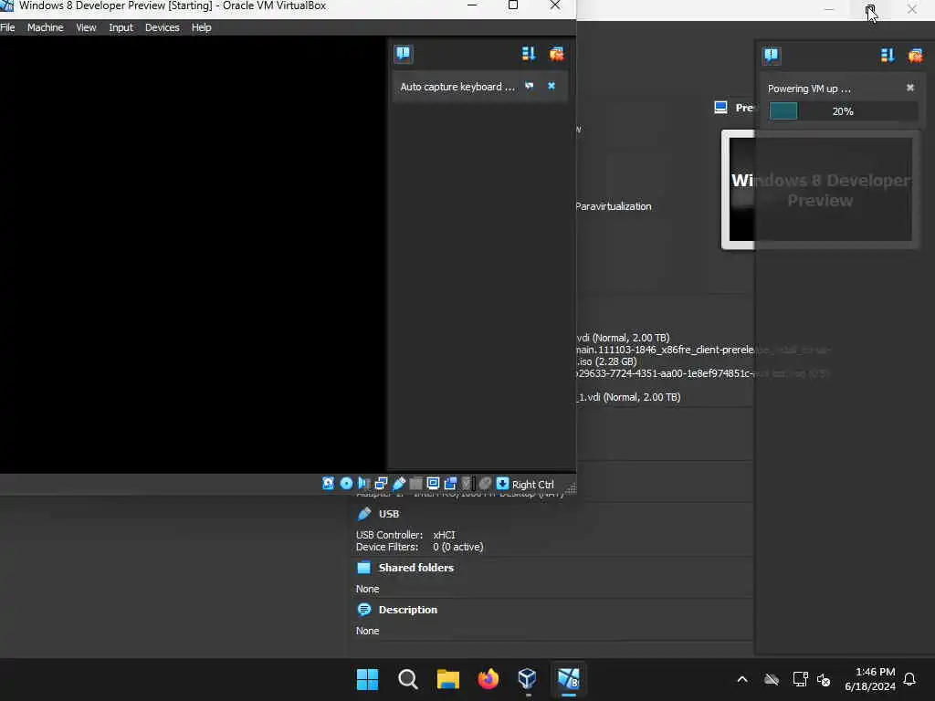Viewport: 935px width, 701px height.
Task: Click the VM window resize grip
Action: tap(570, 489)
